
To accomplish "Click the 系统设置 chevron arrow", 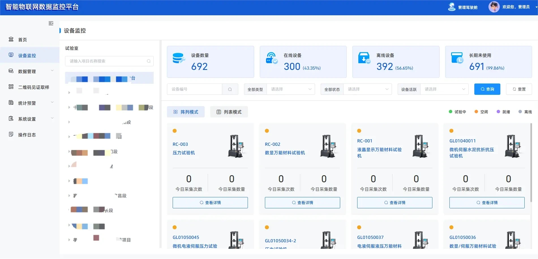I will coord(52,118).
